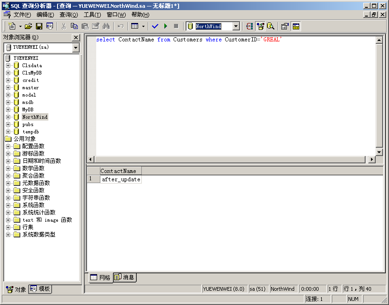Select the msdb database item

click(x=28, y=103)
